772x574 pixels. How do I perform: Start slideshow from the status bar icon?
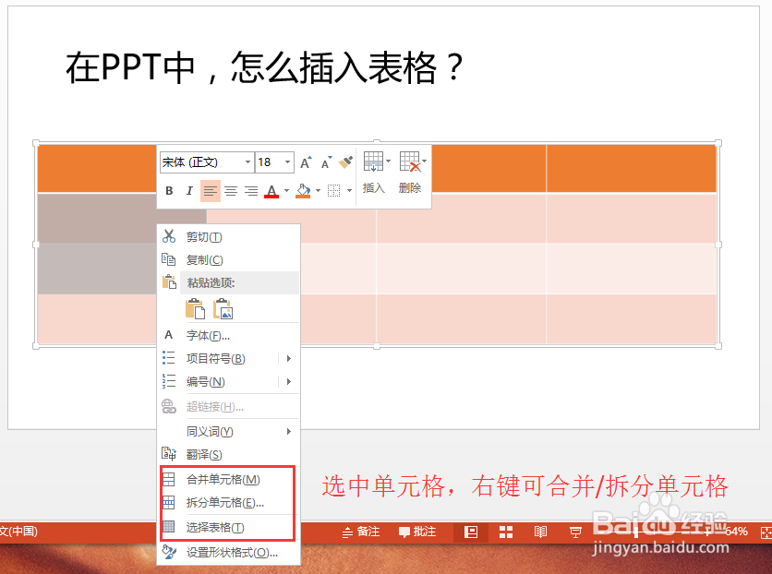coord(576,532)
